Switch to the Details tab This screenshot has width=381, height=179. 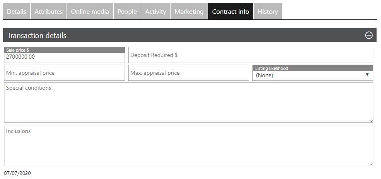17,11
